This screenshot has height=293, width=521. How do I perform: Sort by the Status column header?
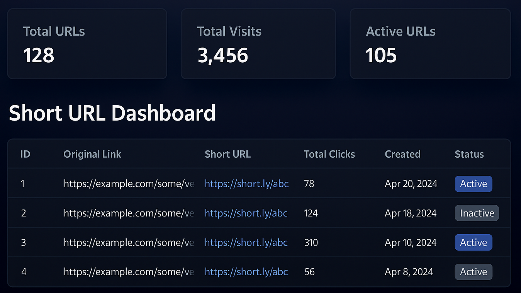(x=469, y=154)
